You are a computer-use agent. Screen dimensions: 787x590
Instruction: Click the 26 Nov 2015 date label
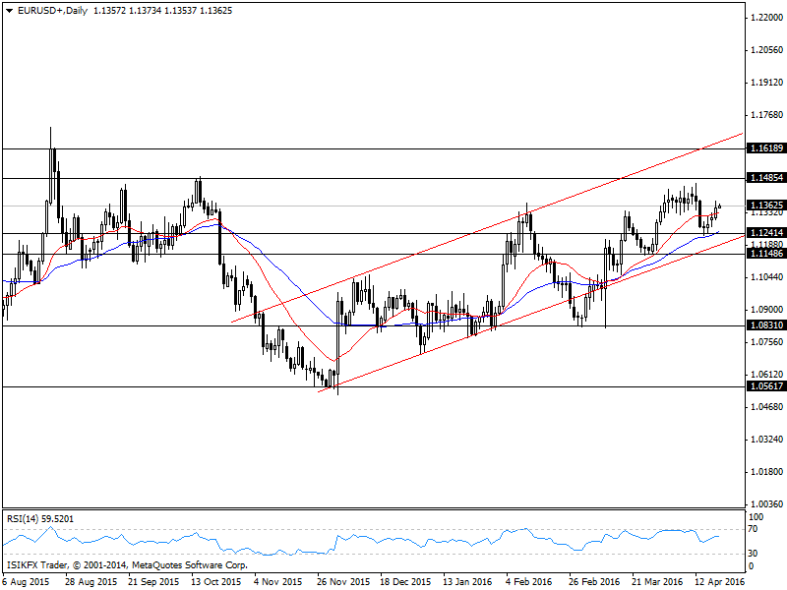coord(343,582)
